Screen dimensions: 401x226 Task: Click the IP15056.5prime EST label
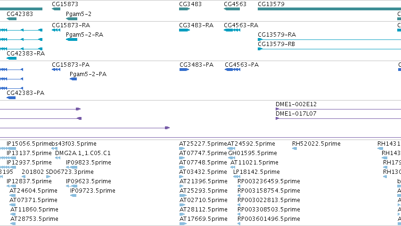coord(29,144)
